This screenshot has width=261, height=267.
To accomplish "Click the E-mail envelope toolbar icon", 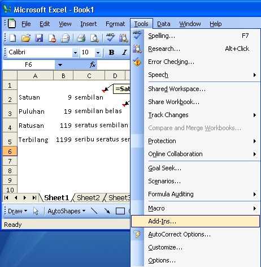I will click(x=65, y=38).
